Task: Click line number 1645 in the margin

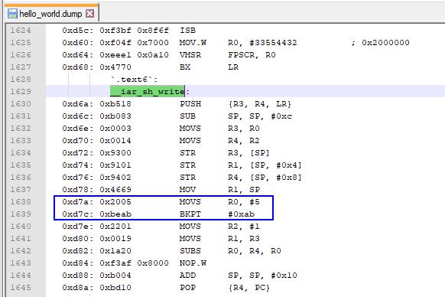Action: [21, 287]
